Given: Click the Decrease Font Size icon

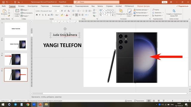Looking at the screenshot, I should click(65, 11).
